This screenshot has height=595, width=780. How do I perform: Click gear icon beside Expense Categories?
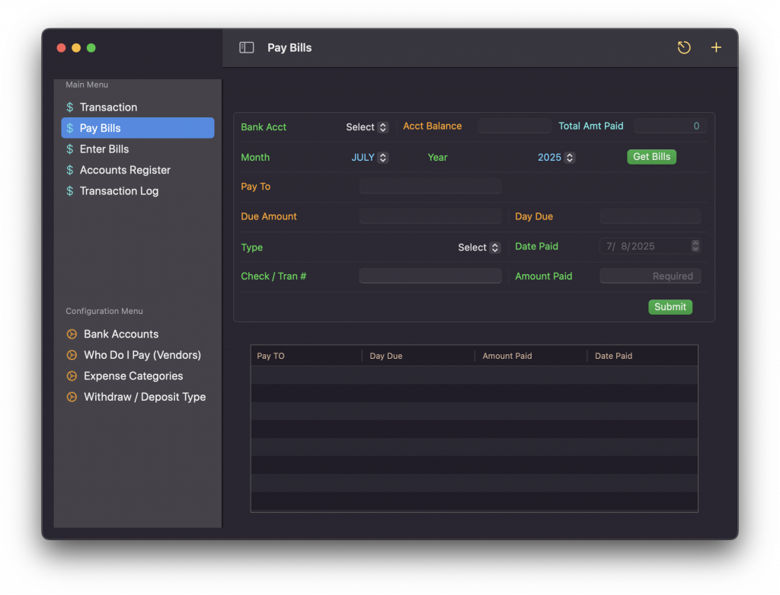pyautogui.click(x=72, y=376)
